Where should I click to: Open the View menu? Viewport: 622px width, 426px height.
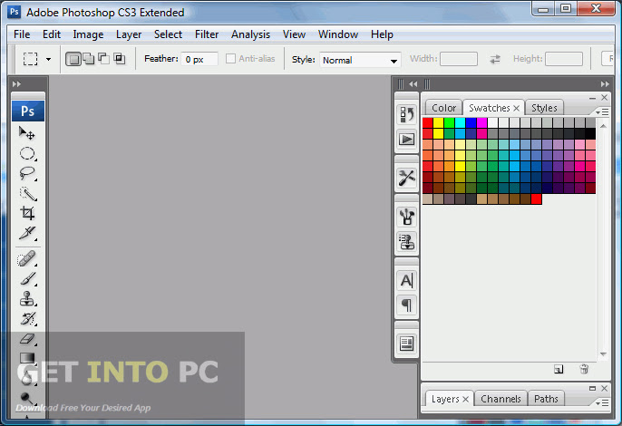pyautogui.click(x=294, y=34)
